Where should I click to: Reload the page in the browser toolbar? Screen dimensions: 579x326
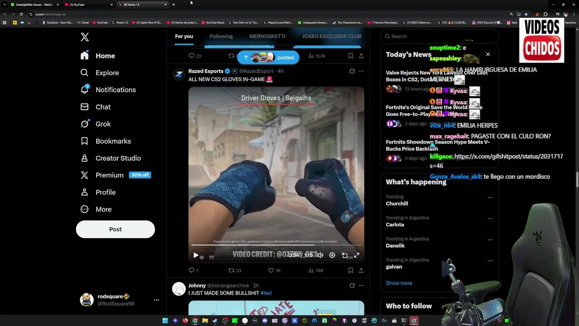[21, 14]
